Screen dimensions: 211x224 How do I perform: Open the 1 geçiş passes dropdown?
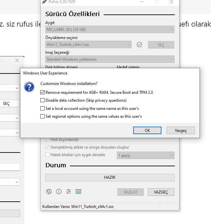[x=145, y=155]
